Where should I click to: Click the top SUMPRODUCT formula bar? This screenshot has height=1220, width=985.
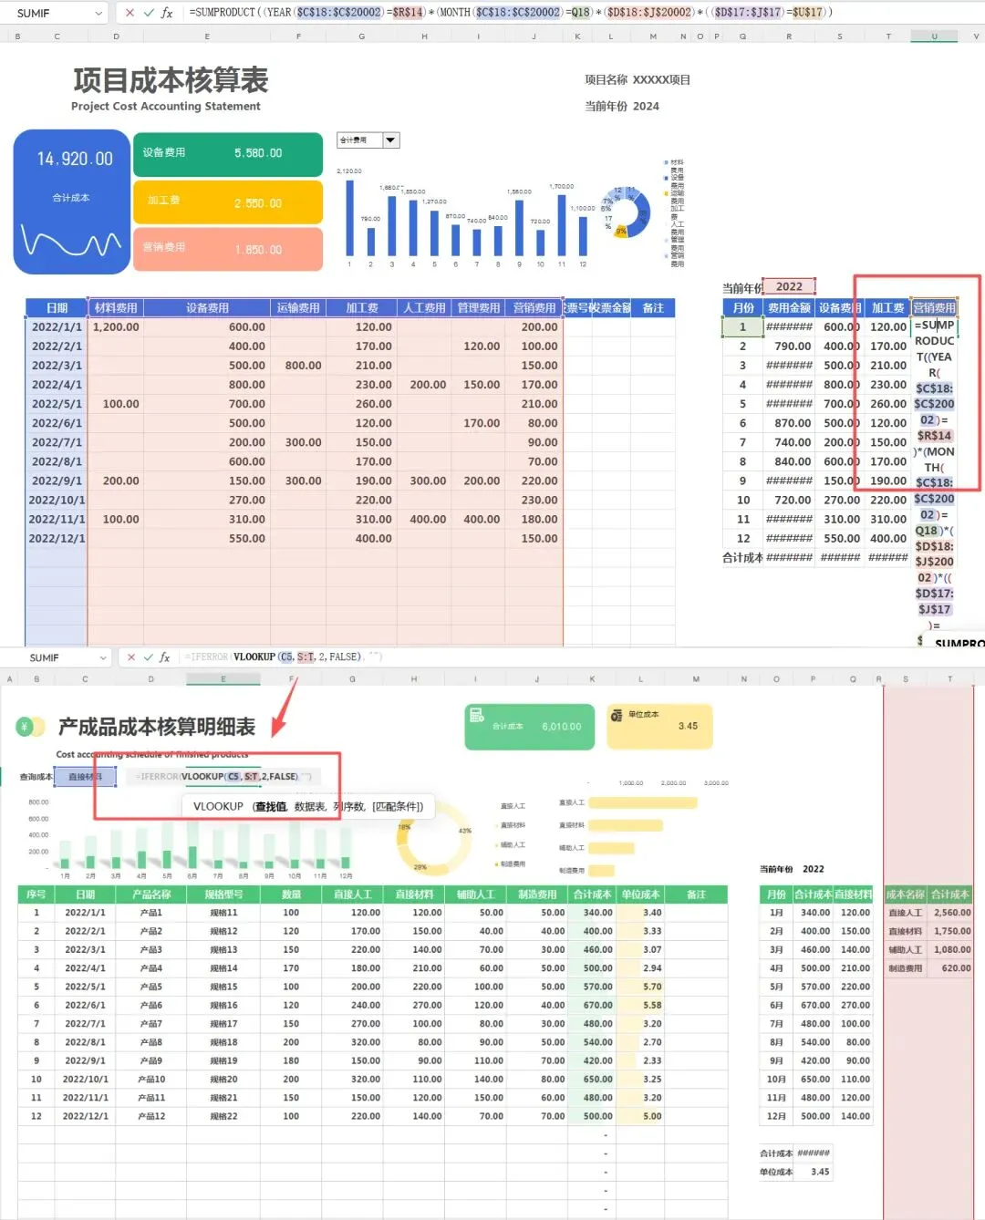pyautogui.click(x=584, y=13)
